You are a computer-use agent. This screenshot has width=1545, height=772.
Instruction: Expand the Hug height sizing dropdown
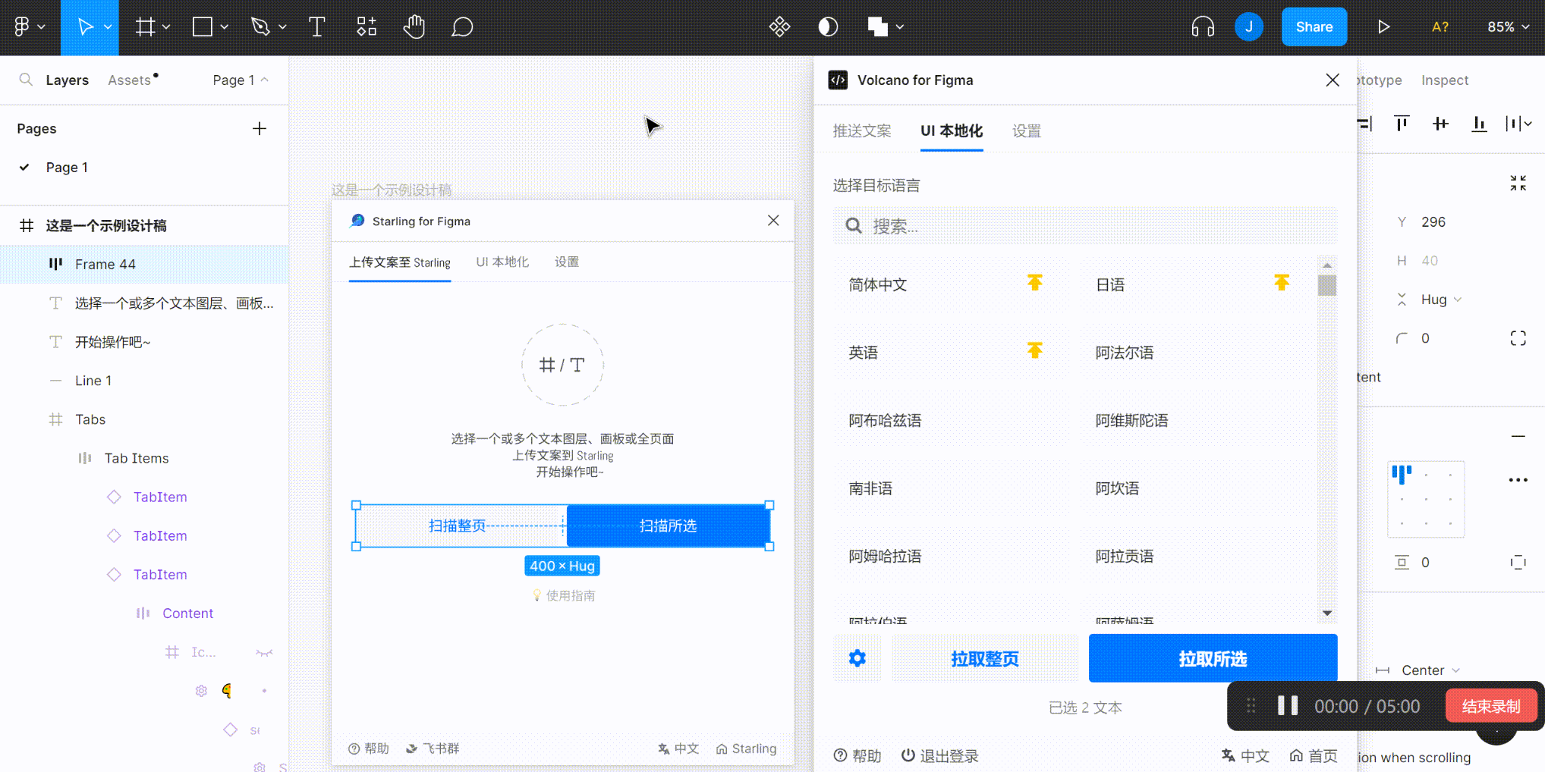[x=1440, y=300]
